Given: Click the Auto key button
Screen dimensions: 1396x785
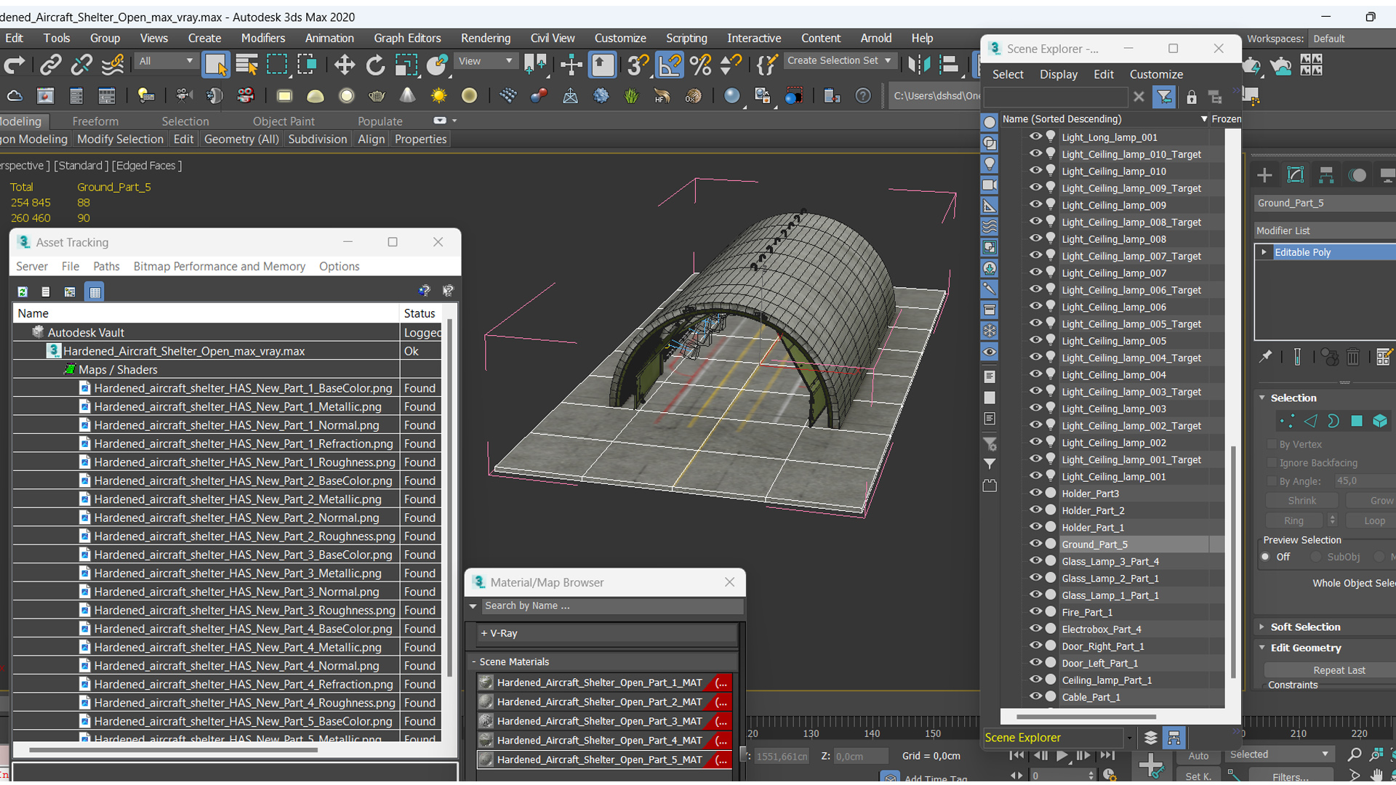Looking at the screenshot, I should (x=1198, y=756).
